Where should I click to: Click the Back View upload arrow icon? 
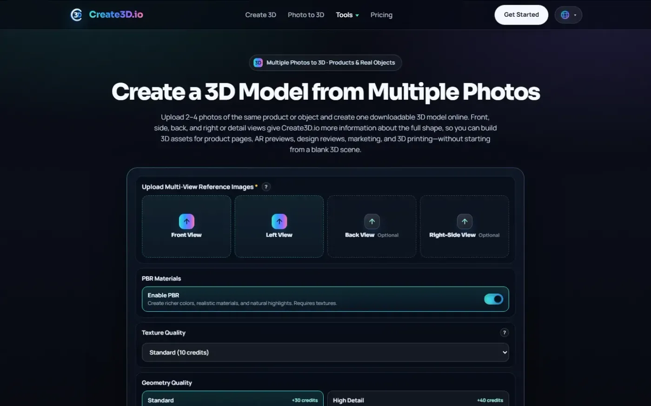372,221
